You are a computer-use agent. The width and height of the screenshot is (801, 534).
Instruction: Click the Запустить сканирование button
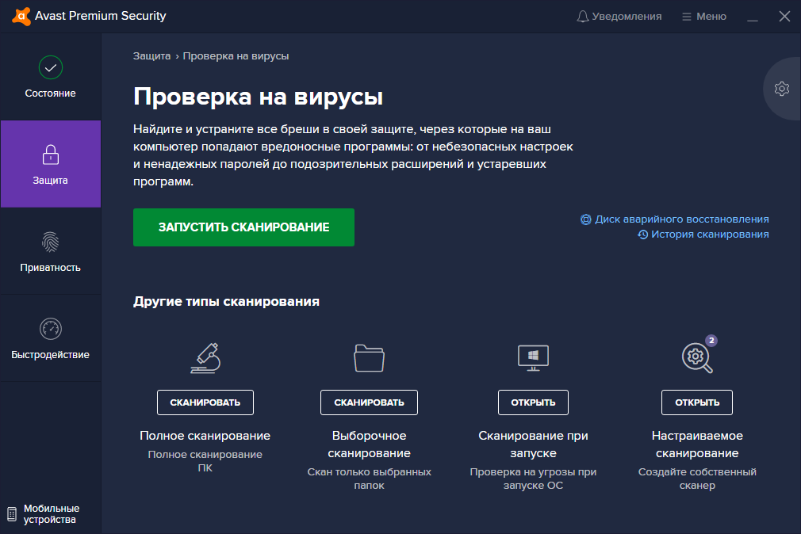tap(243, 227)
